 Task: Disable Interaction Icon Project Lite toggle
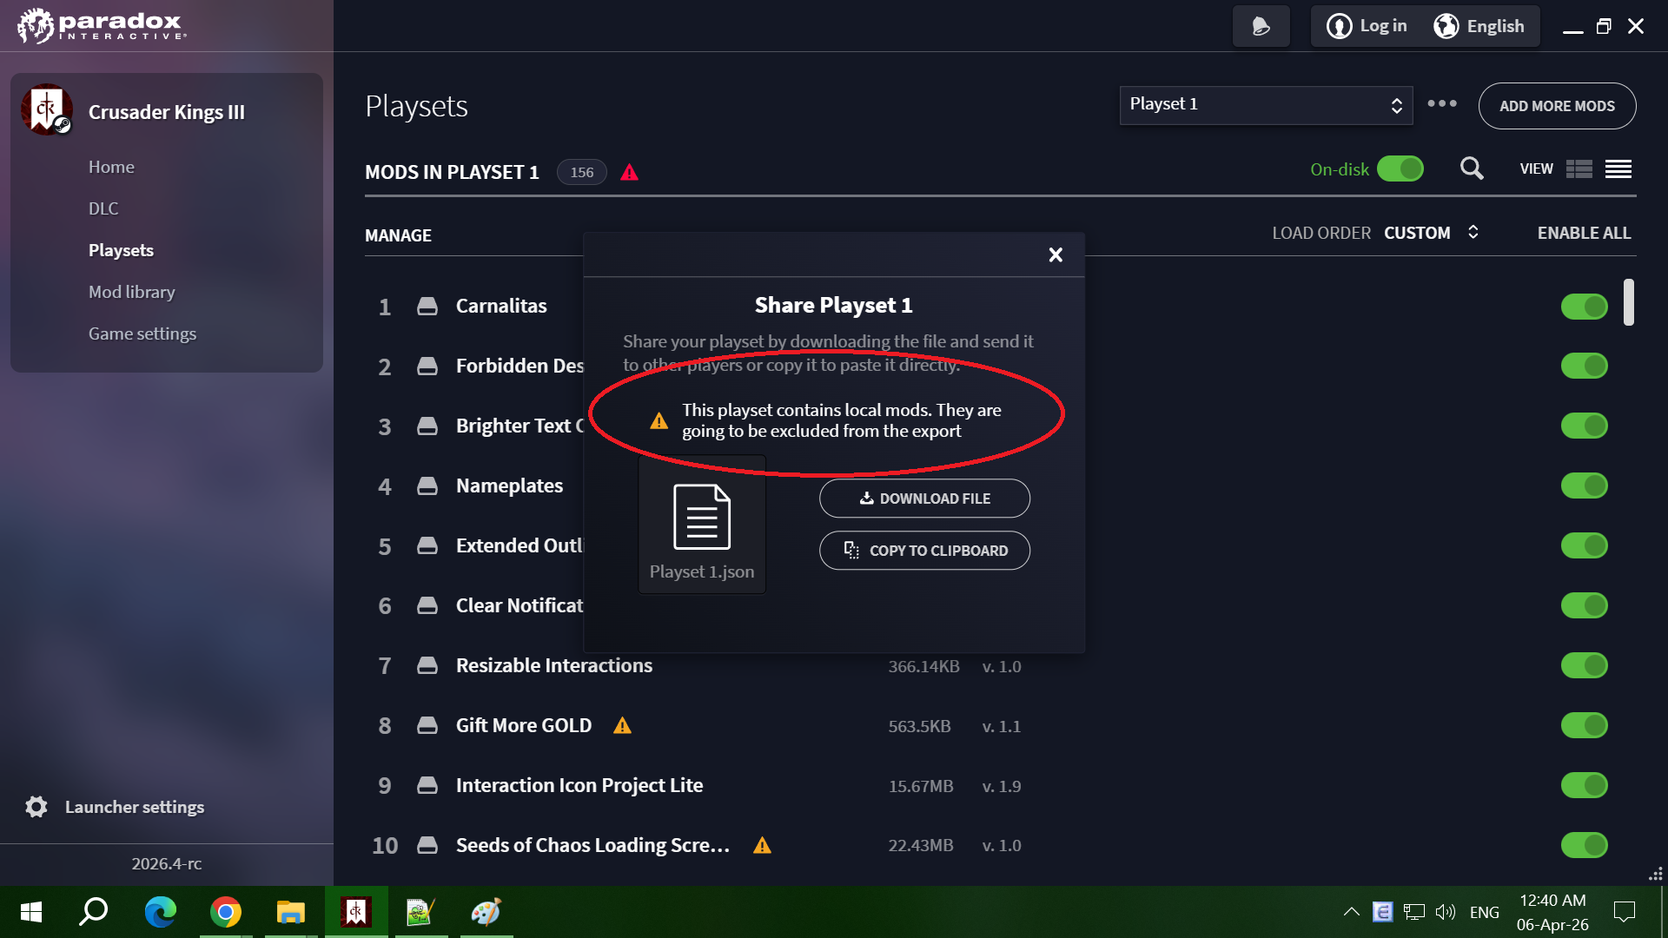click(x=1585, y=785)
